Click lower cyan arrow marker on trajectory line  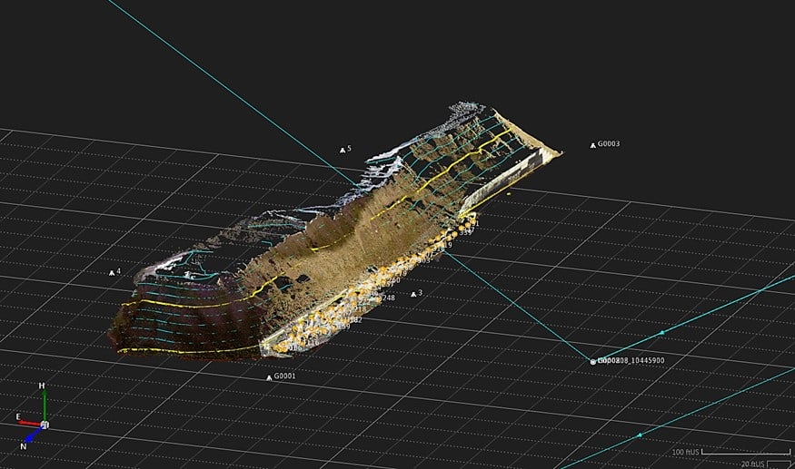tap(640, 435)
